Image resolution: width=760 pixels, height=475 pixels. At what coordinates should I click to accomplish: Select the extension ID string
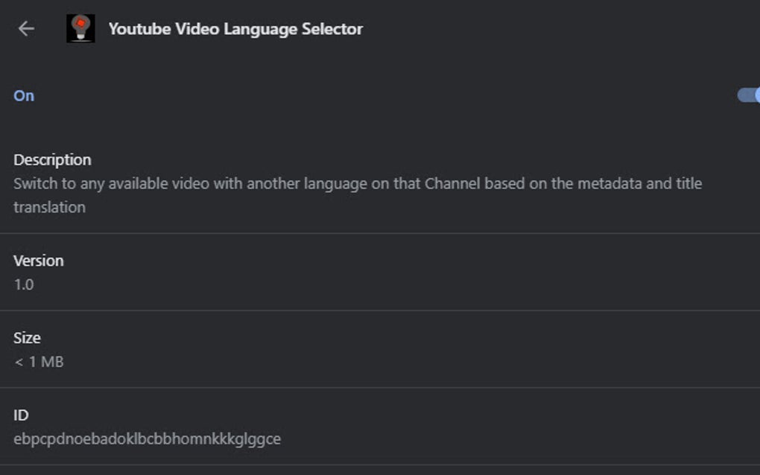147,439
